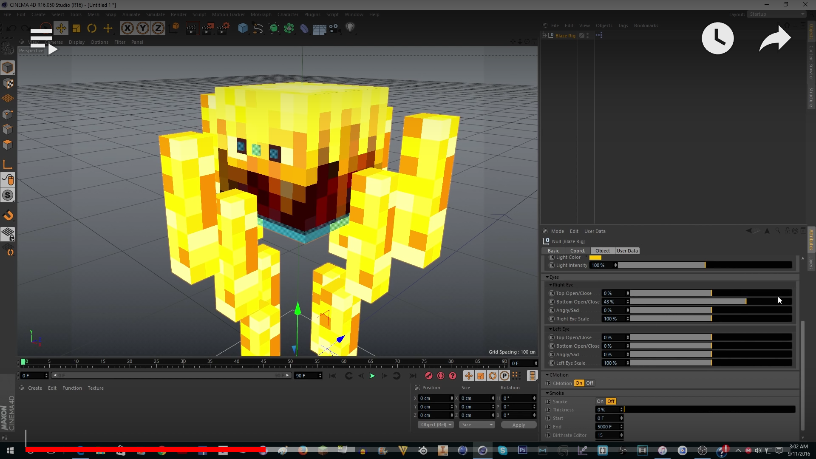Toggle parameter P keyframe recording
Screen dimensions: 816x459
(x=504, y=376)
